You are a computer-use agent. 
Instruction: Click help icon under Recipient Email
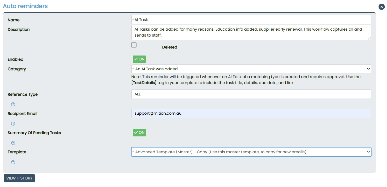click(13, 123)
